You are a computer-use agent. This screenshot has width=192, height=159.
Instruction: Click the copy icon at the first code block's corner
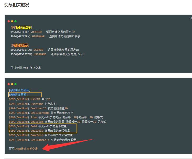pos(191,18)
